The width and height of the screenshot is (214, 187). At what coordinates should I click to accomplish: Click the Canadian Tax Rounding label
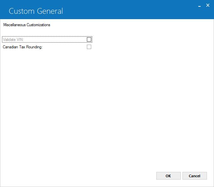point(23,47)
